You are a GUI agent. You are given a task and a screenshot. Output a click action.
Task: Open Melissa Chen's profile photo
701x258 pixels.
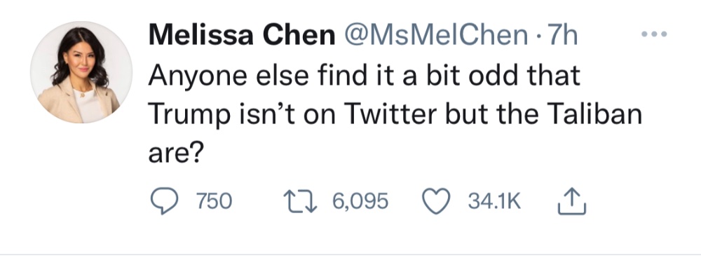tap(81, 72)
